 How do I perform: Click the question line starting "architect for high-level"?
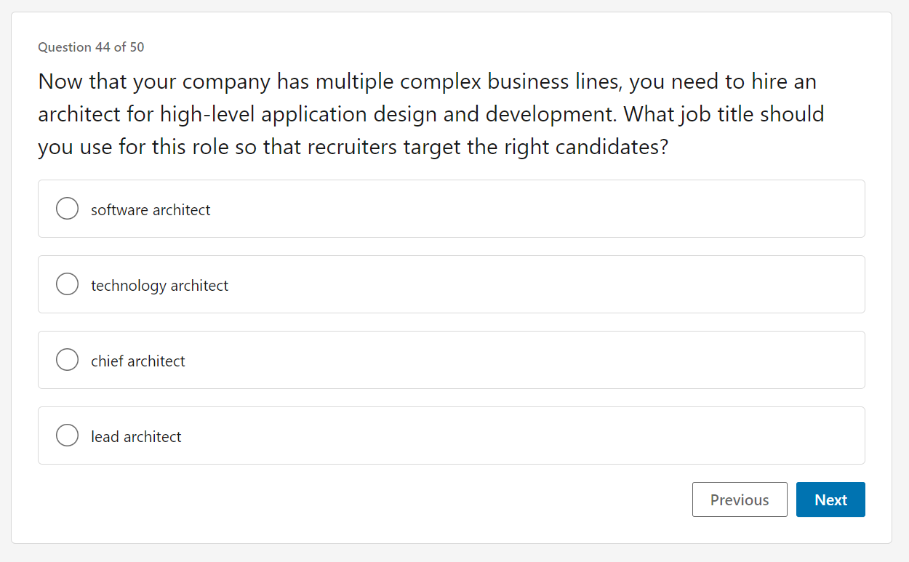[431, 114]
